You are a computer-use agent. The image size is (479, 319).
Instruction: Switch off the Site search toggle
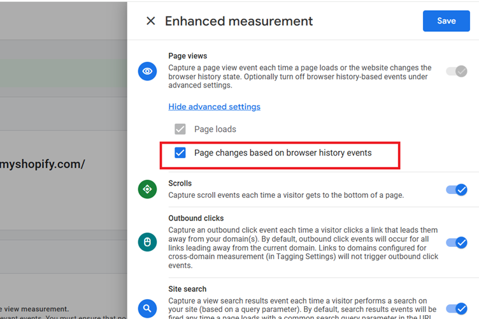457,309
